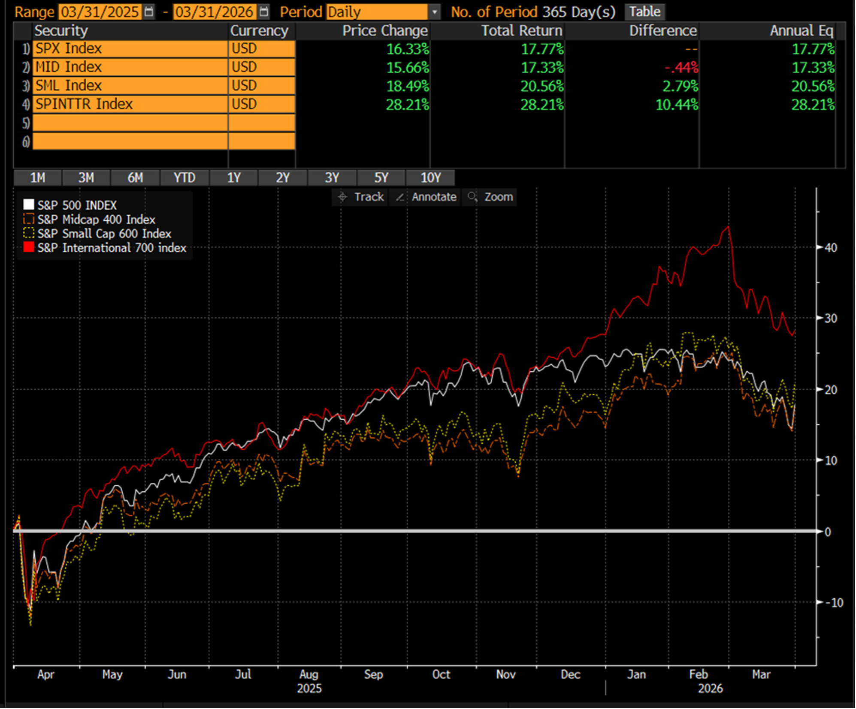Image resolution: width=856 pixels, height=709 pixels.
Task: Open the start date calendar picker
Action: (148, 12)
